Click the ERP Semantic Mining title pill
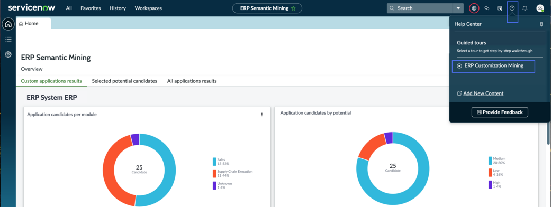Viewport: 551px width, 207px height. click(x=267, y=8)
